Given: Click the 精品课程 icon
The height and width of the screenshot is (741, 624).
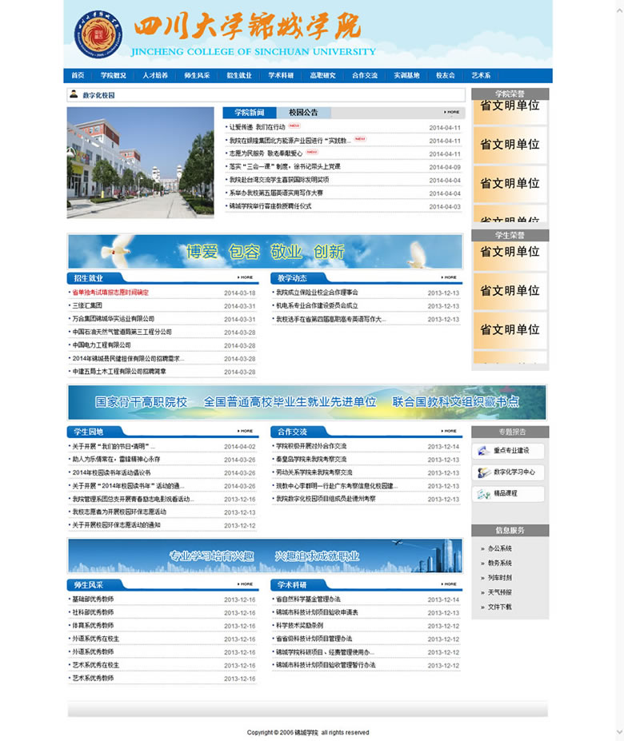Looking at the screenshot, I should pos(482,494).
